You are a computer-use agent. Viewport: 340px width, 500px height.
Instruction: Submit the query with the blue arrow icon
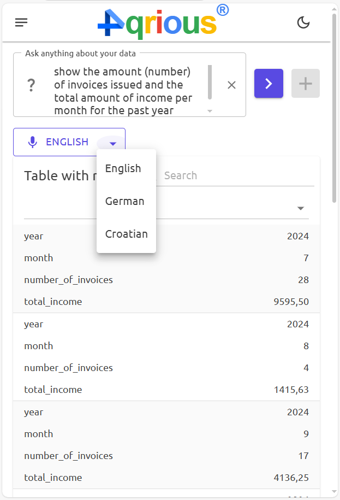269,83
